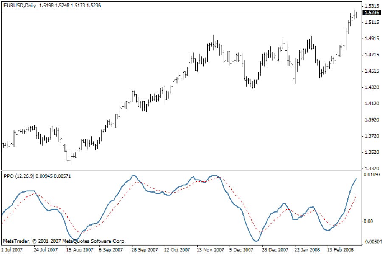Click the PPO scale value 0.01093
Viewport: 382px width, 254px height.
pyautogui.click(x=370, y=174)
